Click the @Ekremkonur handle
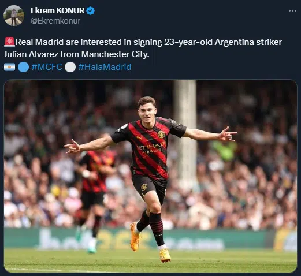 tap(55, 21)
